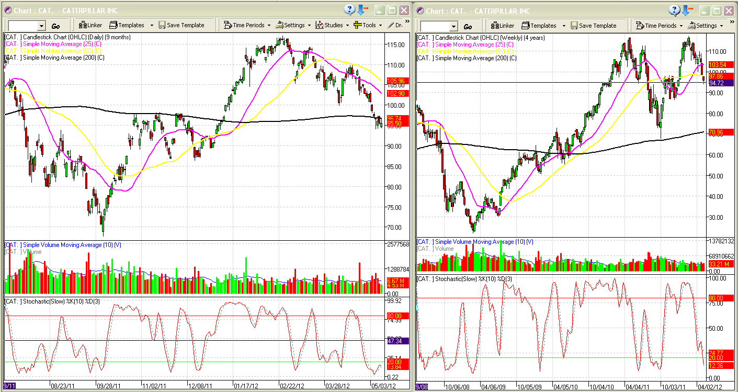Click blue down-arrow icon in daily chart title bar
This screenshot has height=392, width=738.
point(362,10)
